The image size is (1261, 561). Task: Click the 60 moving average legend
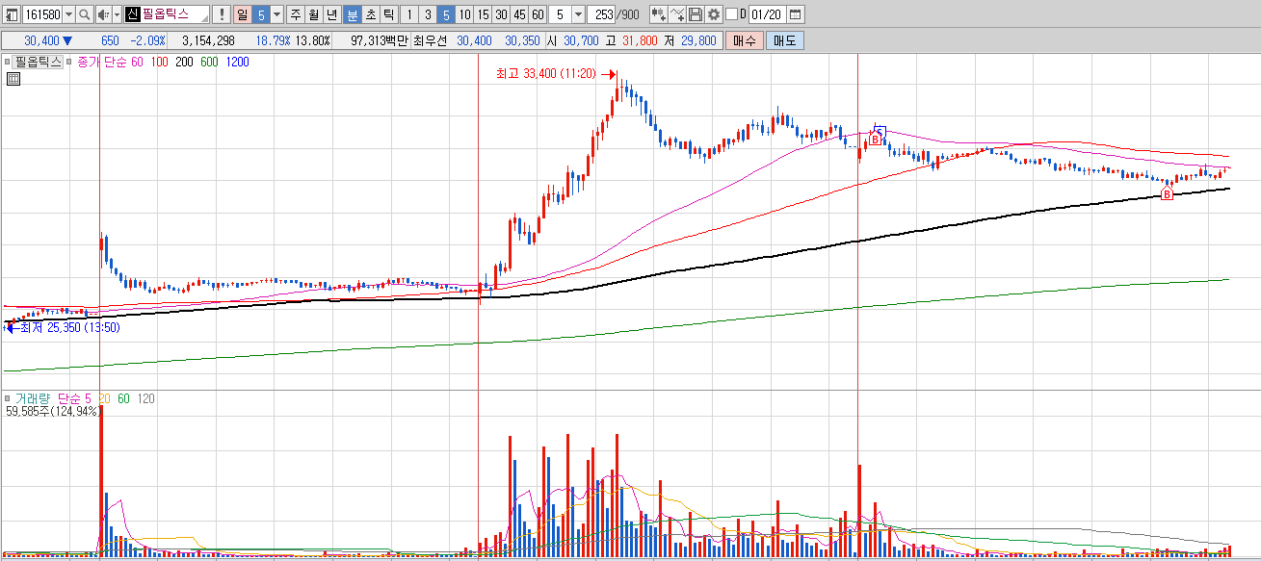[x=137, y=62]
